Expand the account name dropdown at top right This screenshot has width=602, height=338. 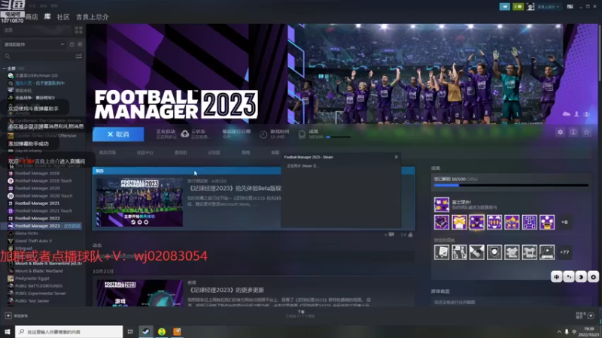[548, 7]
